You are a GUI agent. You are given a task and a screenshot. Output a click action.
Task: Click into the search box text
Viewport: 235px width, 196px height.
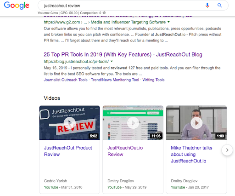[62, 6]
